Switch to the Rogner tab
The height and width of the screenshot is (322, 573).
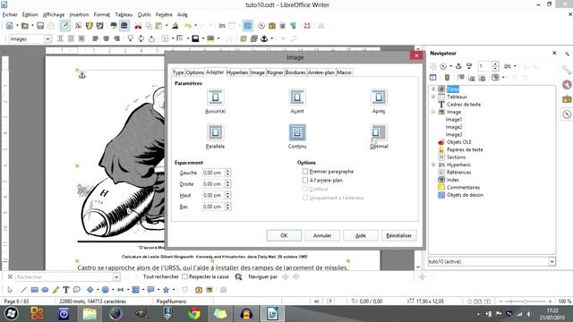[275, 72]
